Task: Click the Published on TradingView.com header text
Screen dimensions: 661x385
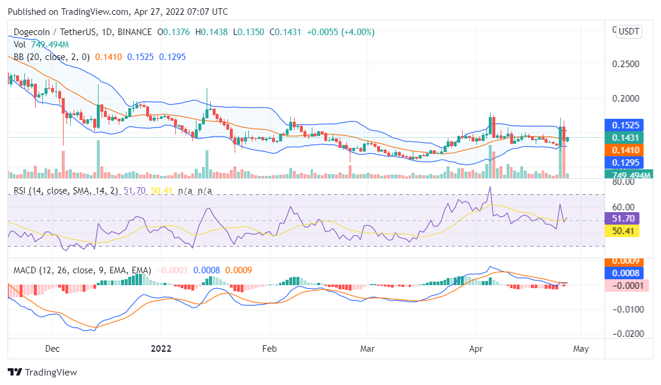Action: (x=118, y=12)
